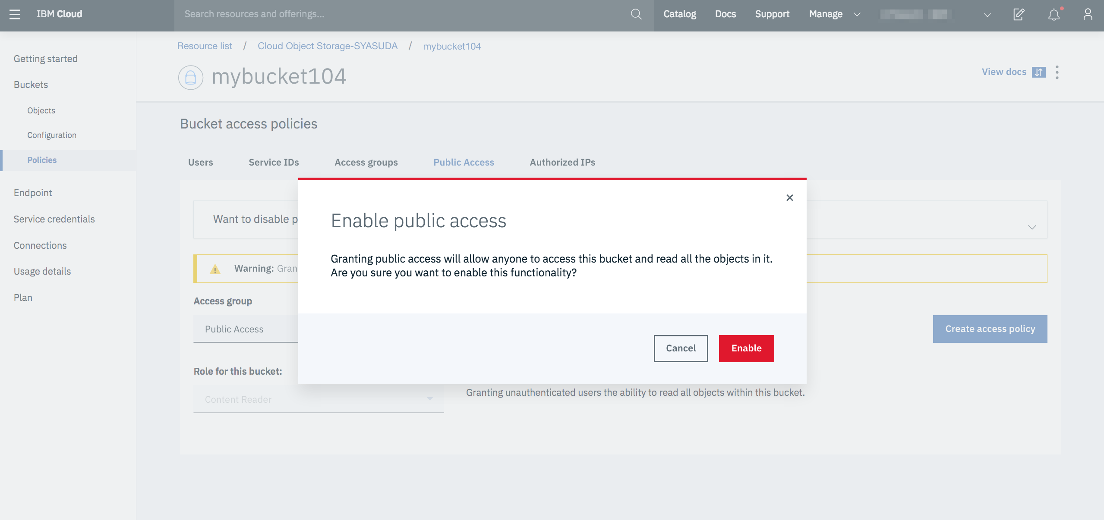Image resolution: width=1104 pixels, height=520 pixels.
Task: Open Getting started in sidebar
Action: (x=46, y=59)
